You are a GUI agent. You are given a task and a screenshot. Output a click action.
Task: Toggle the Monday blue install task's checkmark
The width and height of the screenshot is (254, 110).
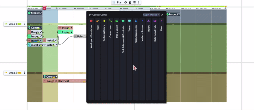(56, 45)
